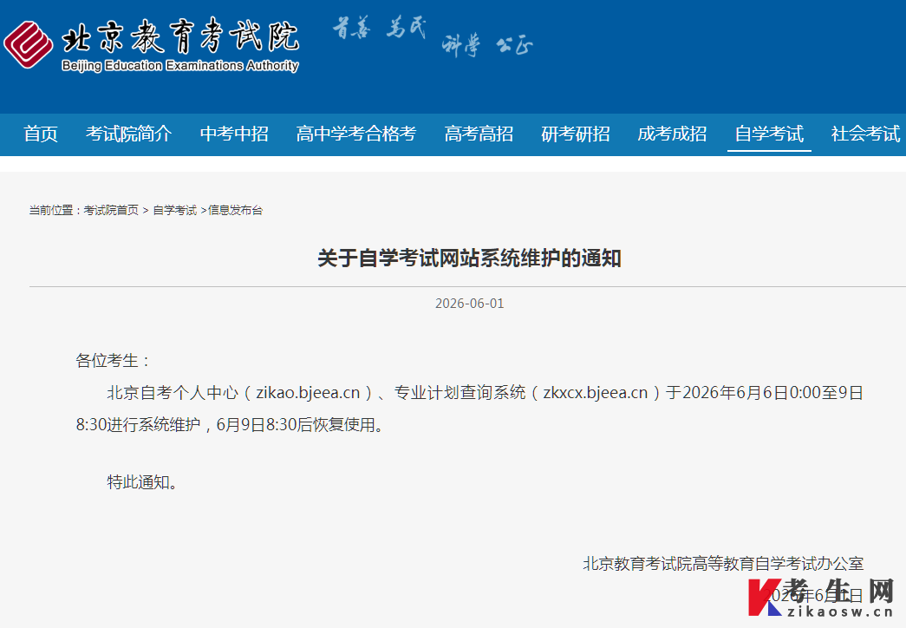Open the 考试院简介 navigation item

coord(129,134)
